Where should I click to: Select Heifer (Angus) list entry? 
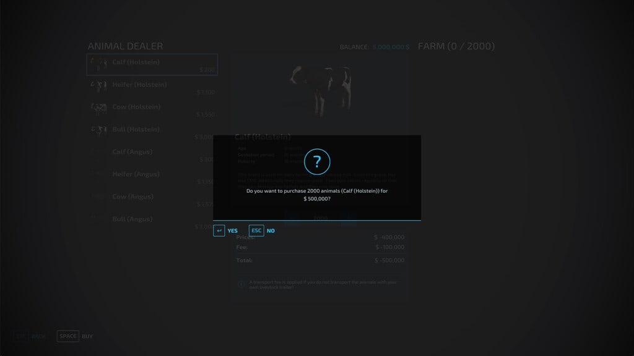[x=152, y=177]
